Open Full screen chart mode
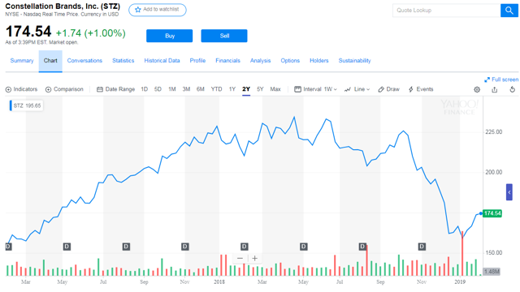This screenshot has width=520, height=292. tap(501, 79)
